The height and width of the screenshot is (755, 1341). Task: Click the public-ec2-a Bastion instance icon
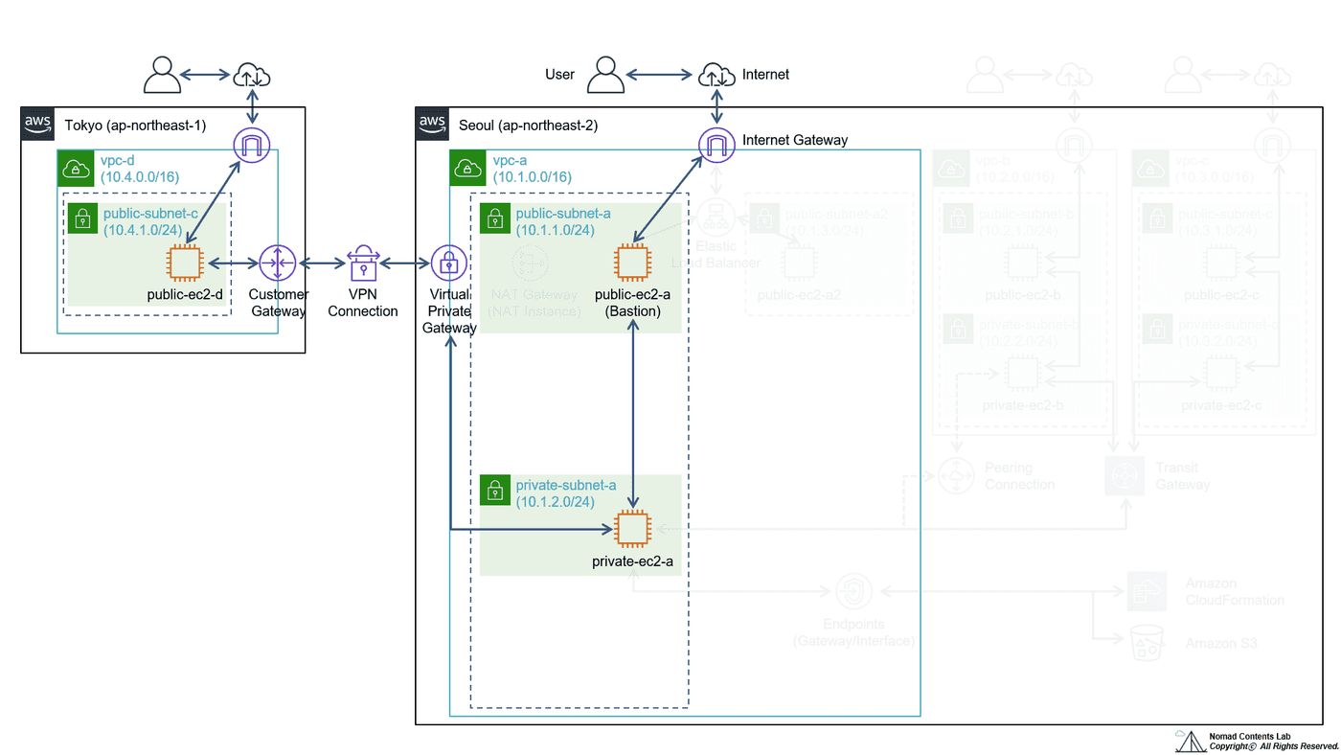pyautogui.click(x=631, y=263)
